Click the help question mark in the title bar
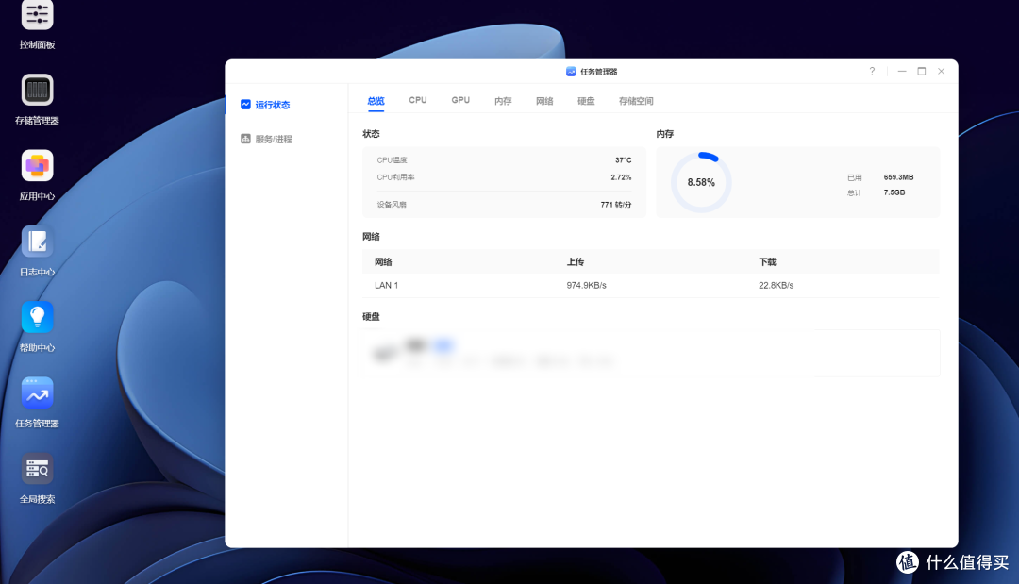The width and height of the screenshot is (1019, 584). (x=872, y=71)
